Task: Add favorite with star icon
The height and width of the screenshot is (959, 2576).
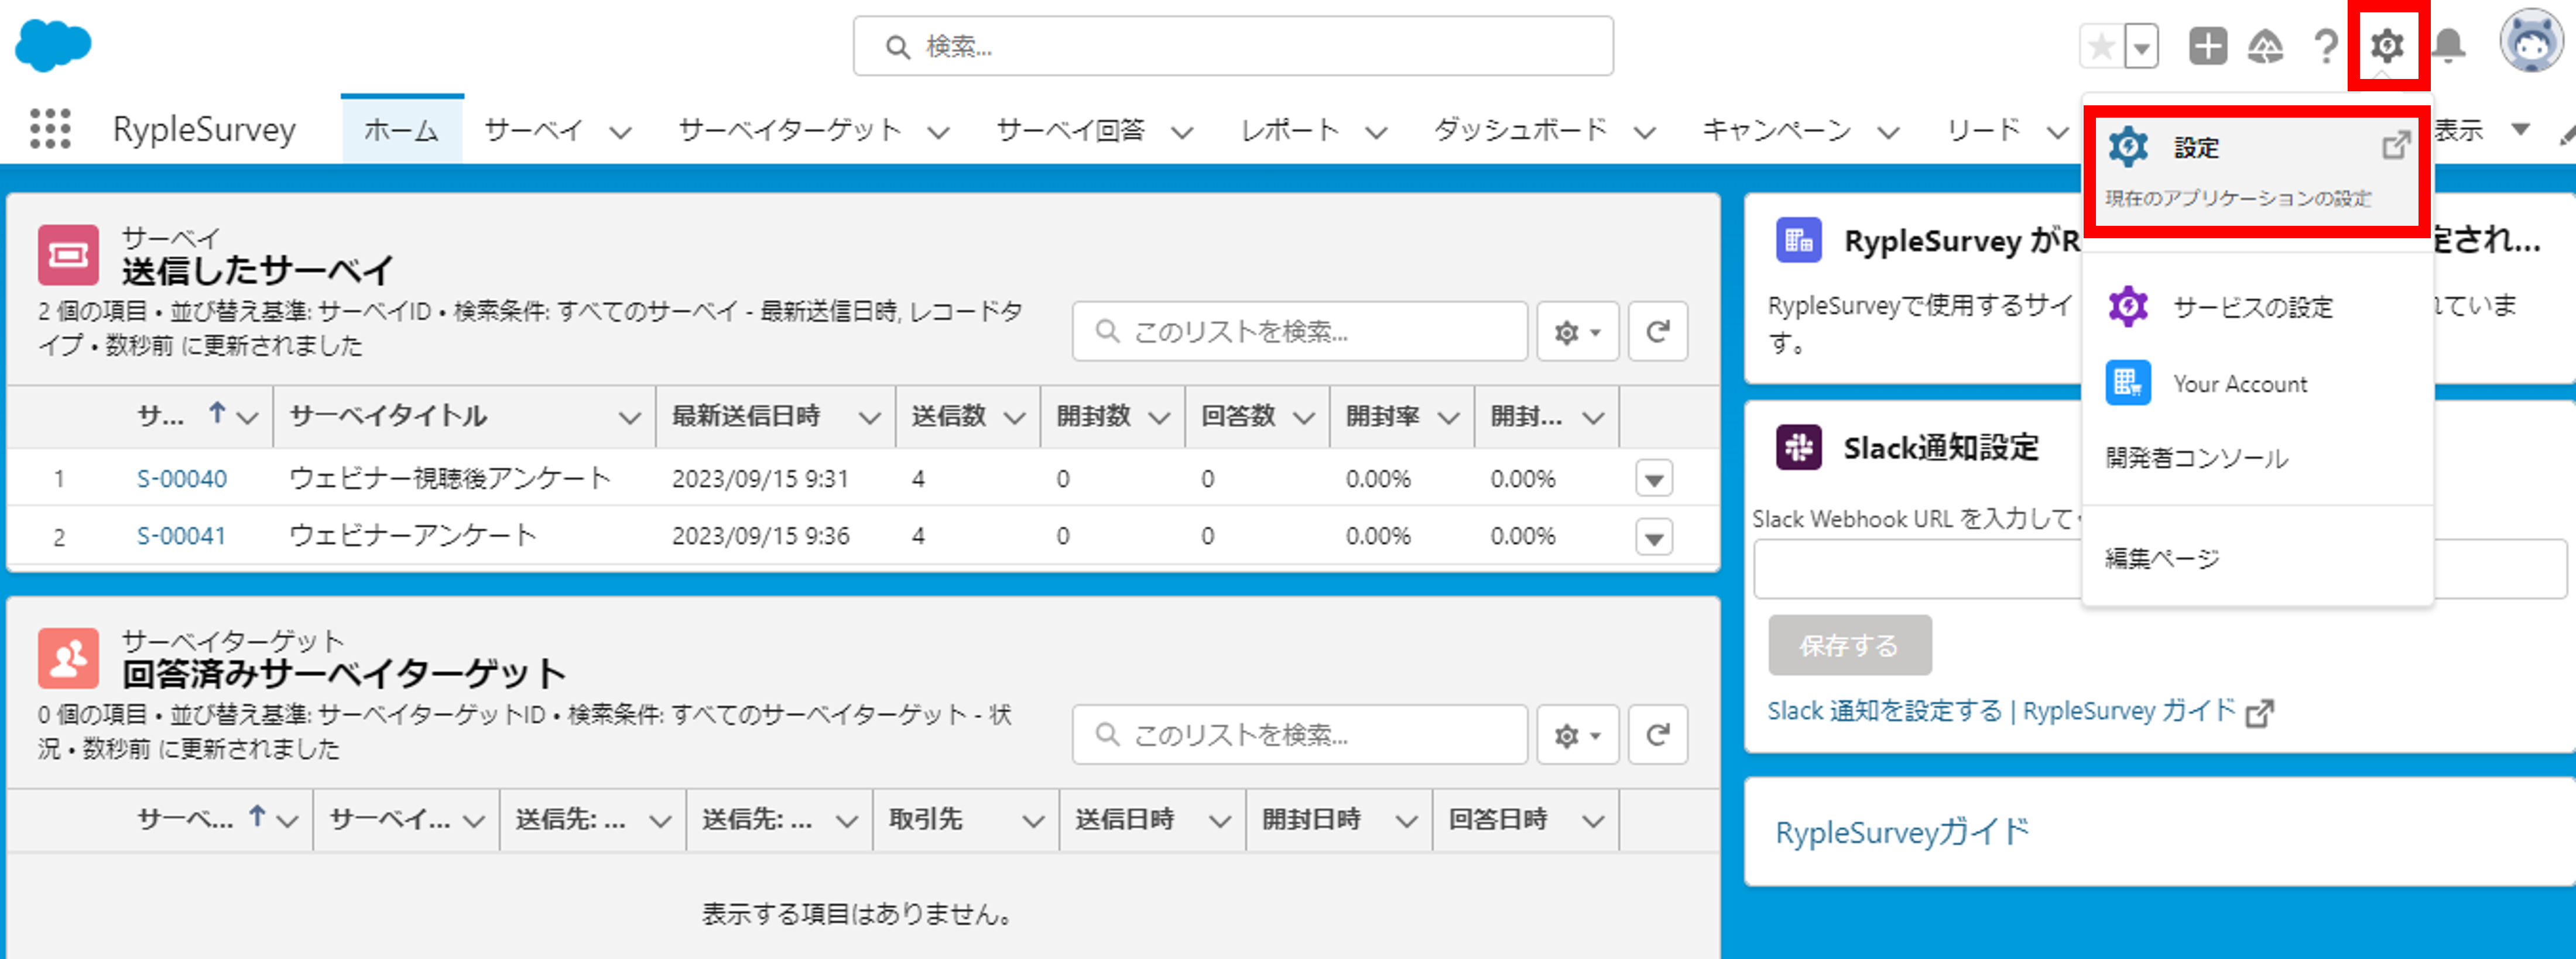Action: coord(2101,46)
